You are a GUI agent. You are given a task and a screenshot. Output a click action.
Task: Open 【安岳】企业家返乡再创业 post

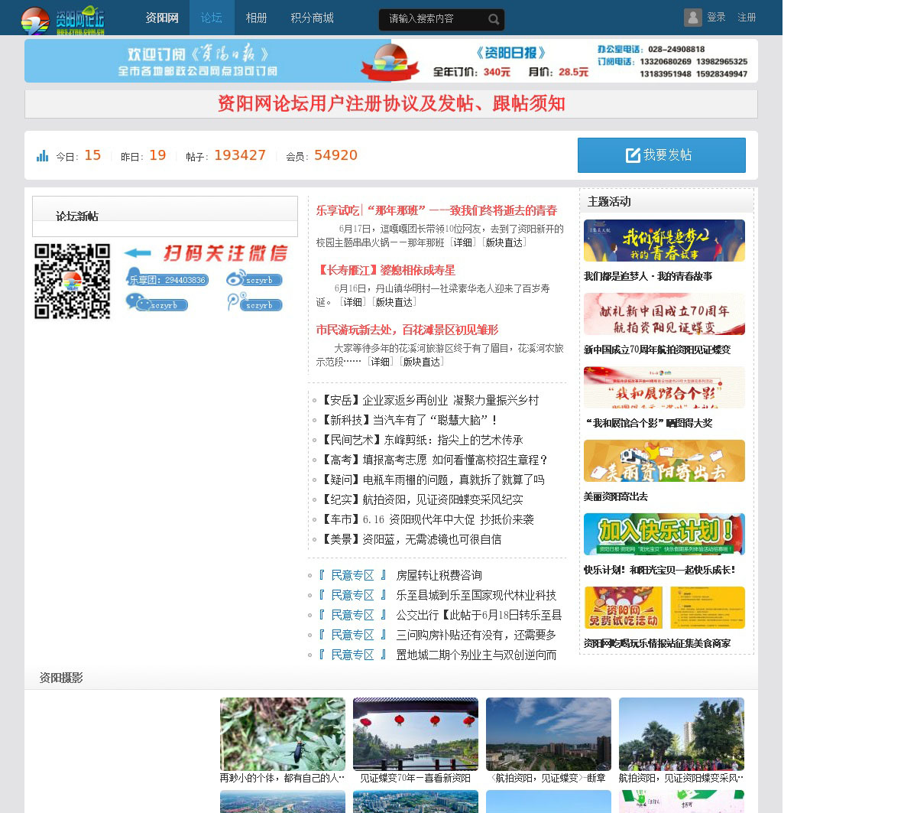(428, 400)
